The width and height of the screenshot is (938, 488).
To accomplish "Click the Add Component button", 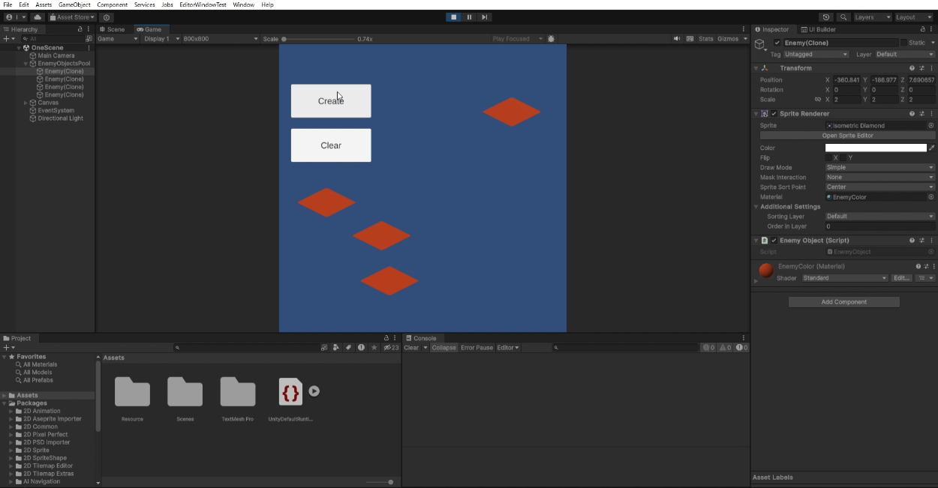I will tap(843, 302).
